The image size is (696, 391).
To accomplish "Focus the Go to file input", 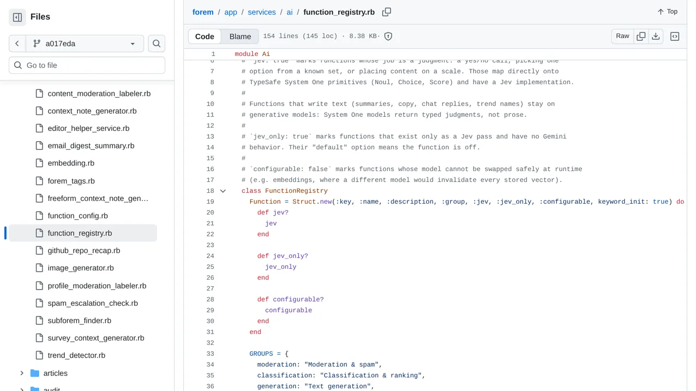I will click(87, 65).
